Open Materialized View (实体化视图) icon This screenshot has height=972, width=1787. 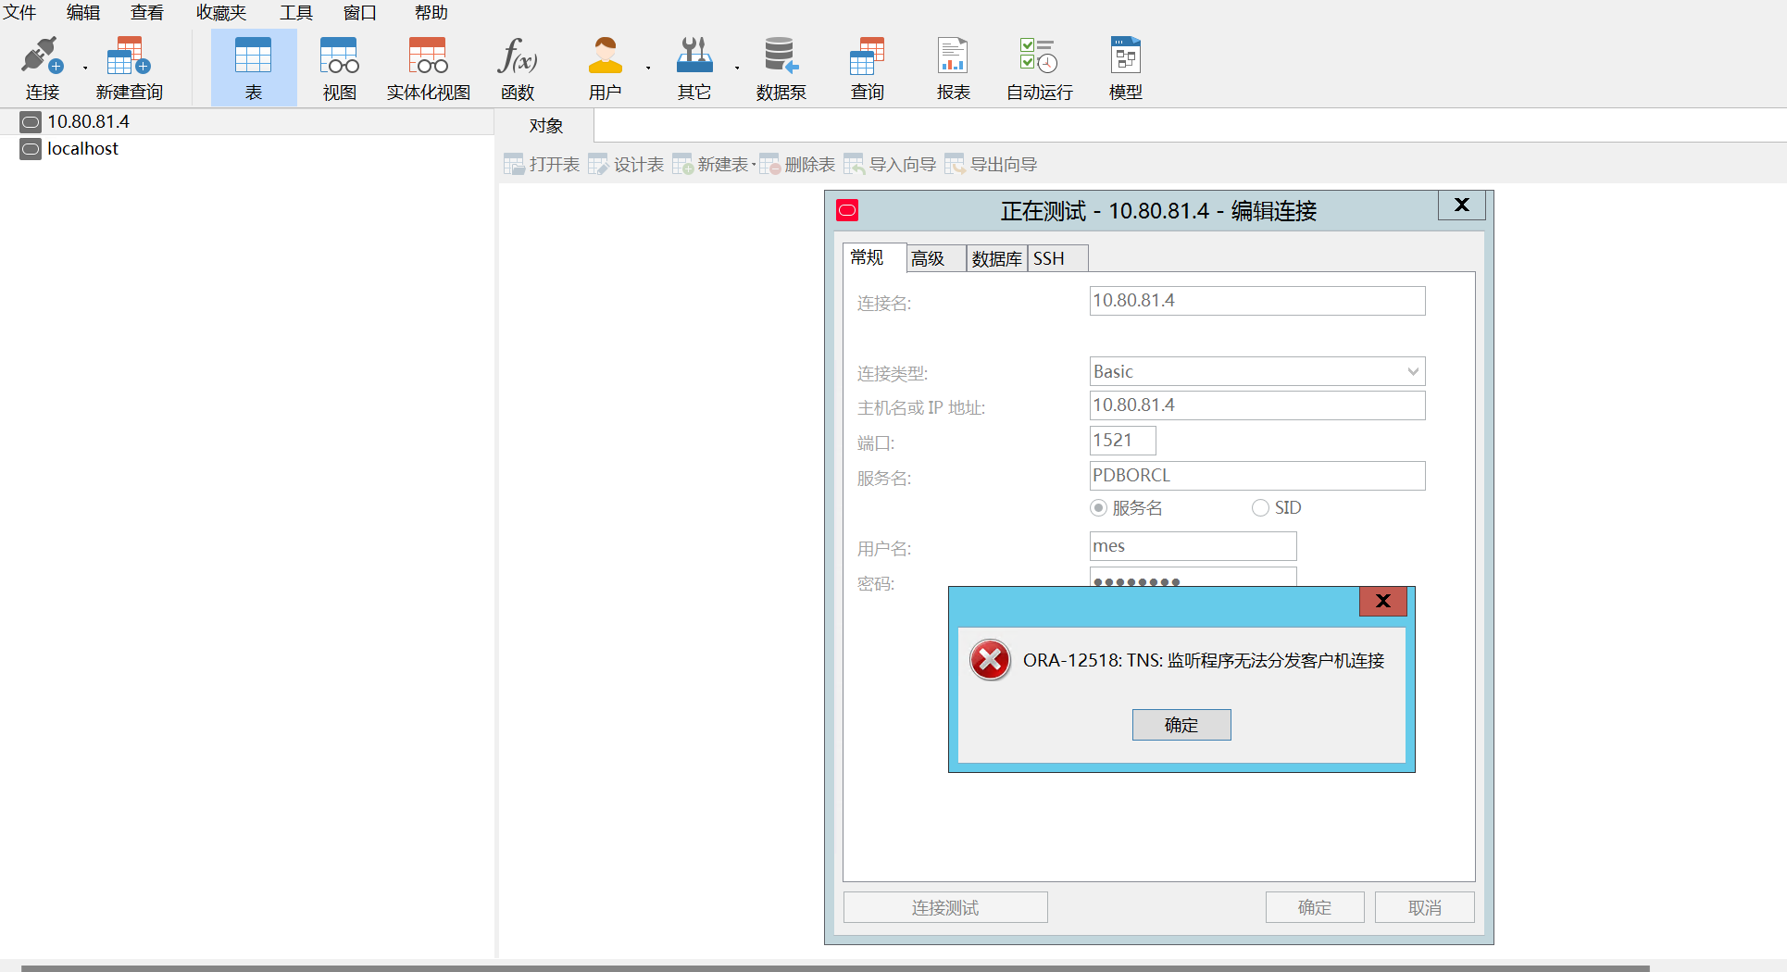pyautogui.click(x=429, y=56)
